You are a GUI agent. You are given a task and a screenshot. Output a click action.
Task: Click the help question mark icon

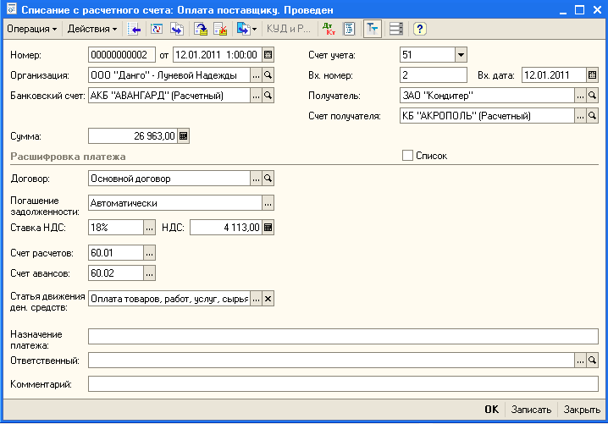point(419,29)
